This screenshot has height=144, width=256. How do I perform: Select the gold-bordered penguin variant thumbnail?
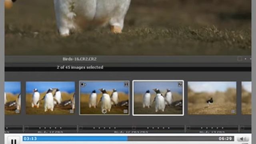(x=104, y=98)
